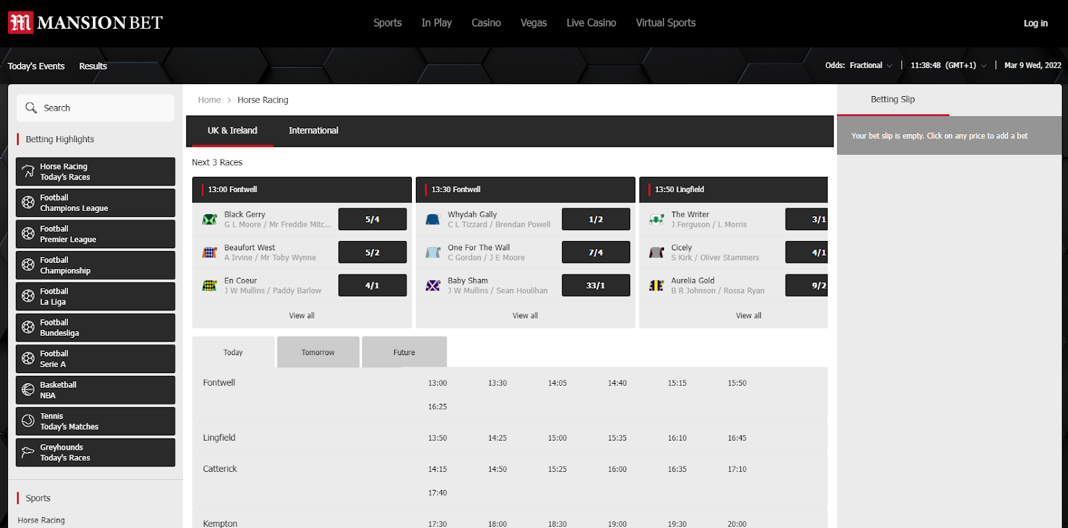Open Horse Racing Today's Races highlight
Screen dimensions: 1068x528
point(95,172)
